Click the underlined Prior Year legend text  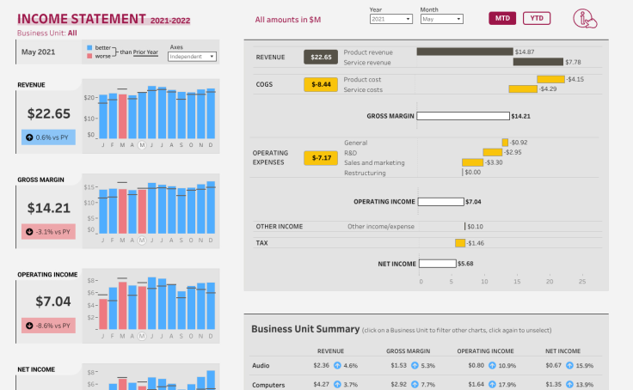pyautogui.click(x=146, y=52)
